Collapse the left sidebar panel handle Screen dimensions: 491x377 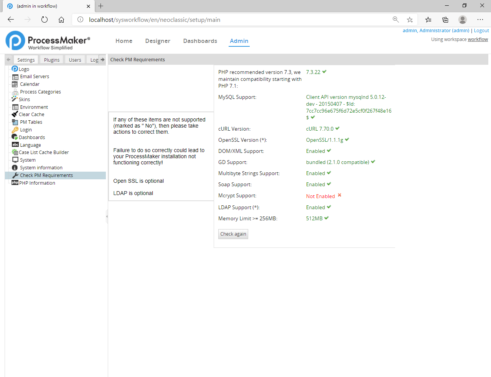tap(107, 216)
